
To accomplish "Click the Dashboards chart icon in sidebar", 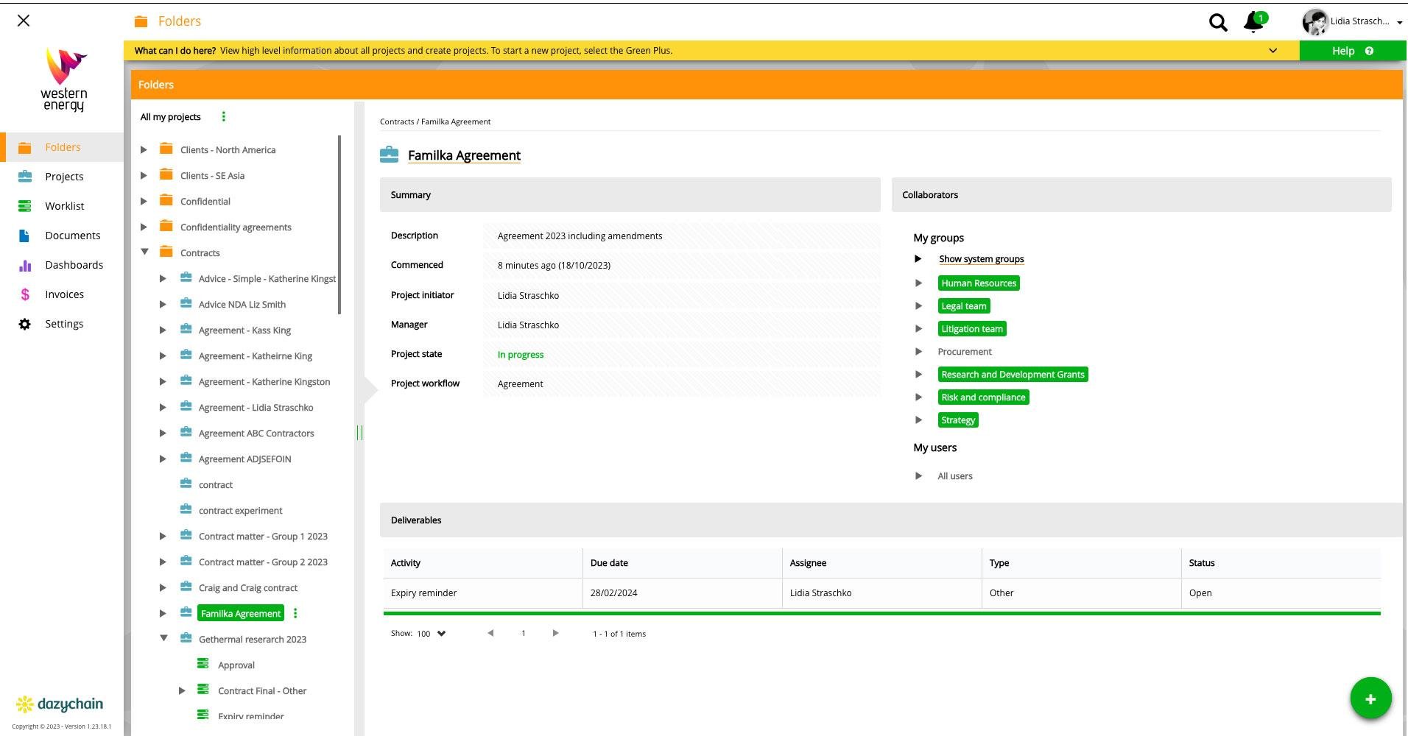I will [x=25, y=265].
